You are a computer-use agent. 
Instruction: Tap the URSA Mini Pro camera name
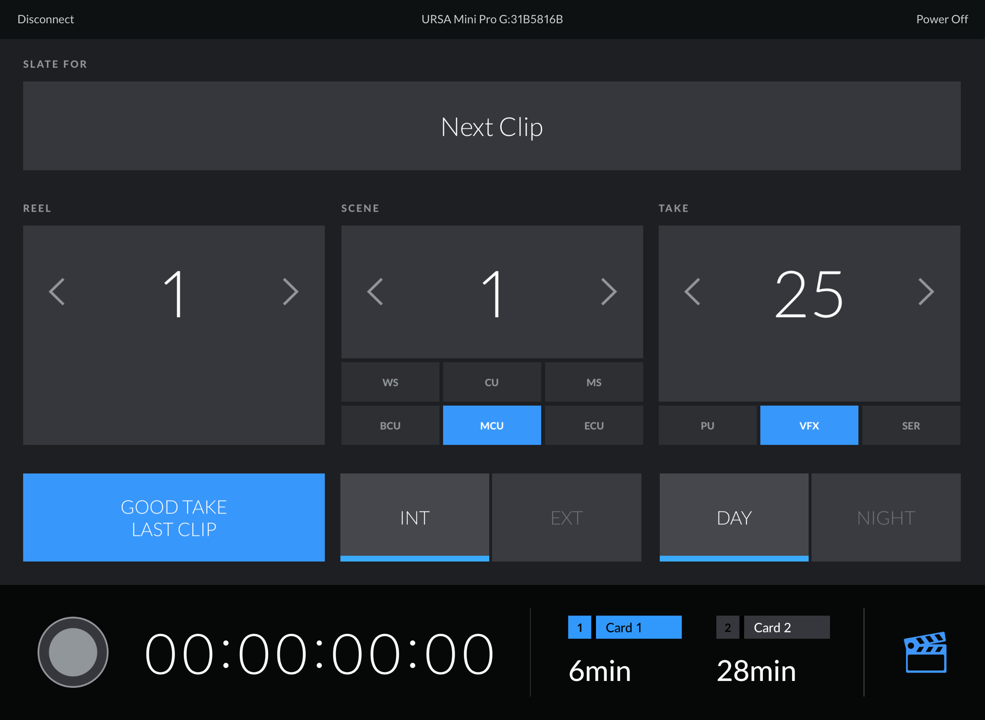point(492,19)
